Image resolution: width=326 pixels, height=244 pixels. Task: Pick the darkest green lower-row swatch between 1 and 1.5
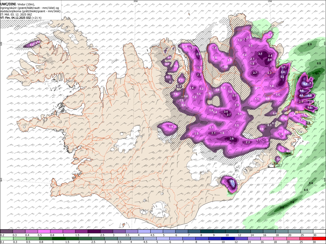click(x=59, y=238)
